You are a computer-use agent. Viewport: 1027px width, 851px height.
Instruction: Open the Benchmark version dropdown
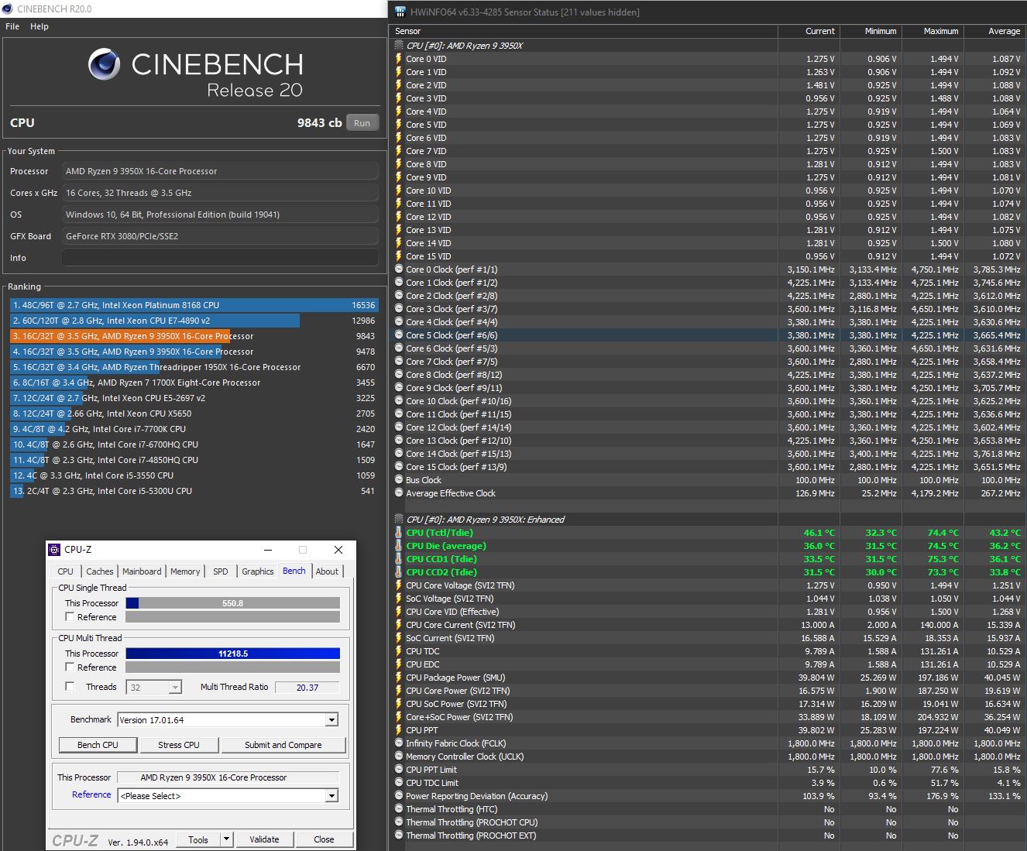click(228, 720)
